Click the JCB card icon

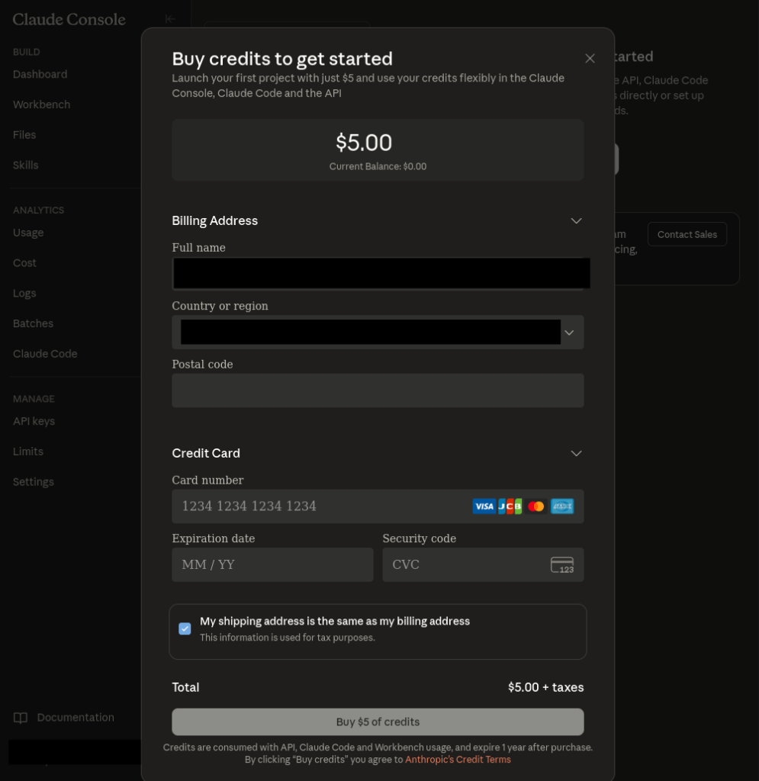pos(510,506)
